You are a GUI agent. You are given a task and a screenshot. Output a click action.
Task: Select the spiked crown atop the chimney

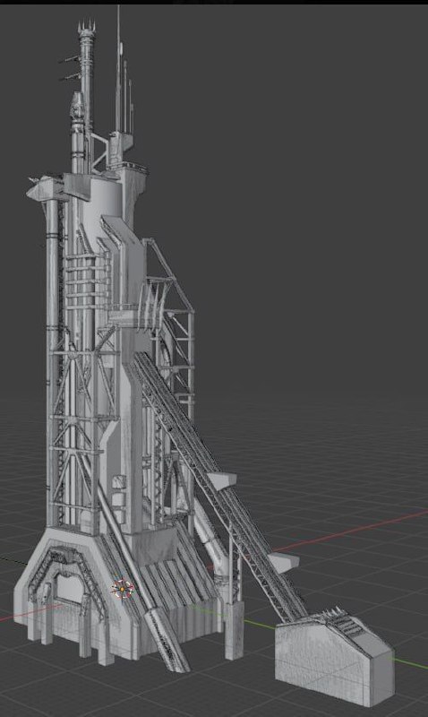tap(86, 27)
